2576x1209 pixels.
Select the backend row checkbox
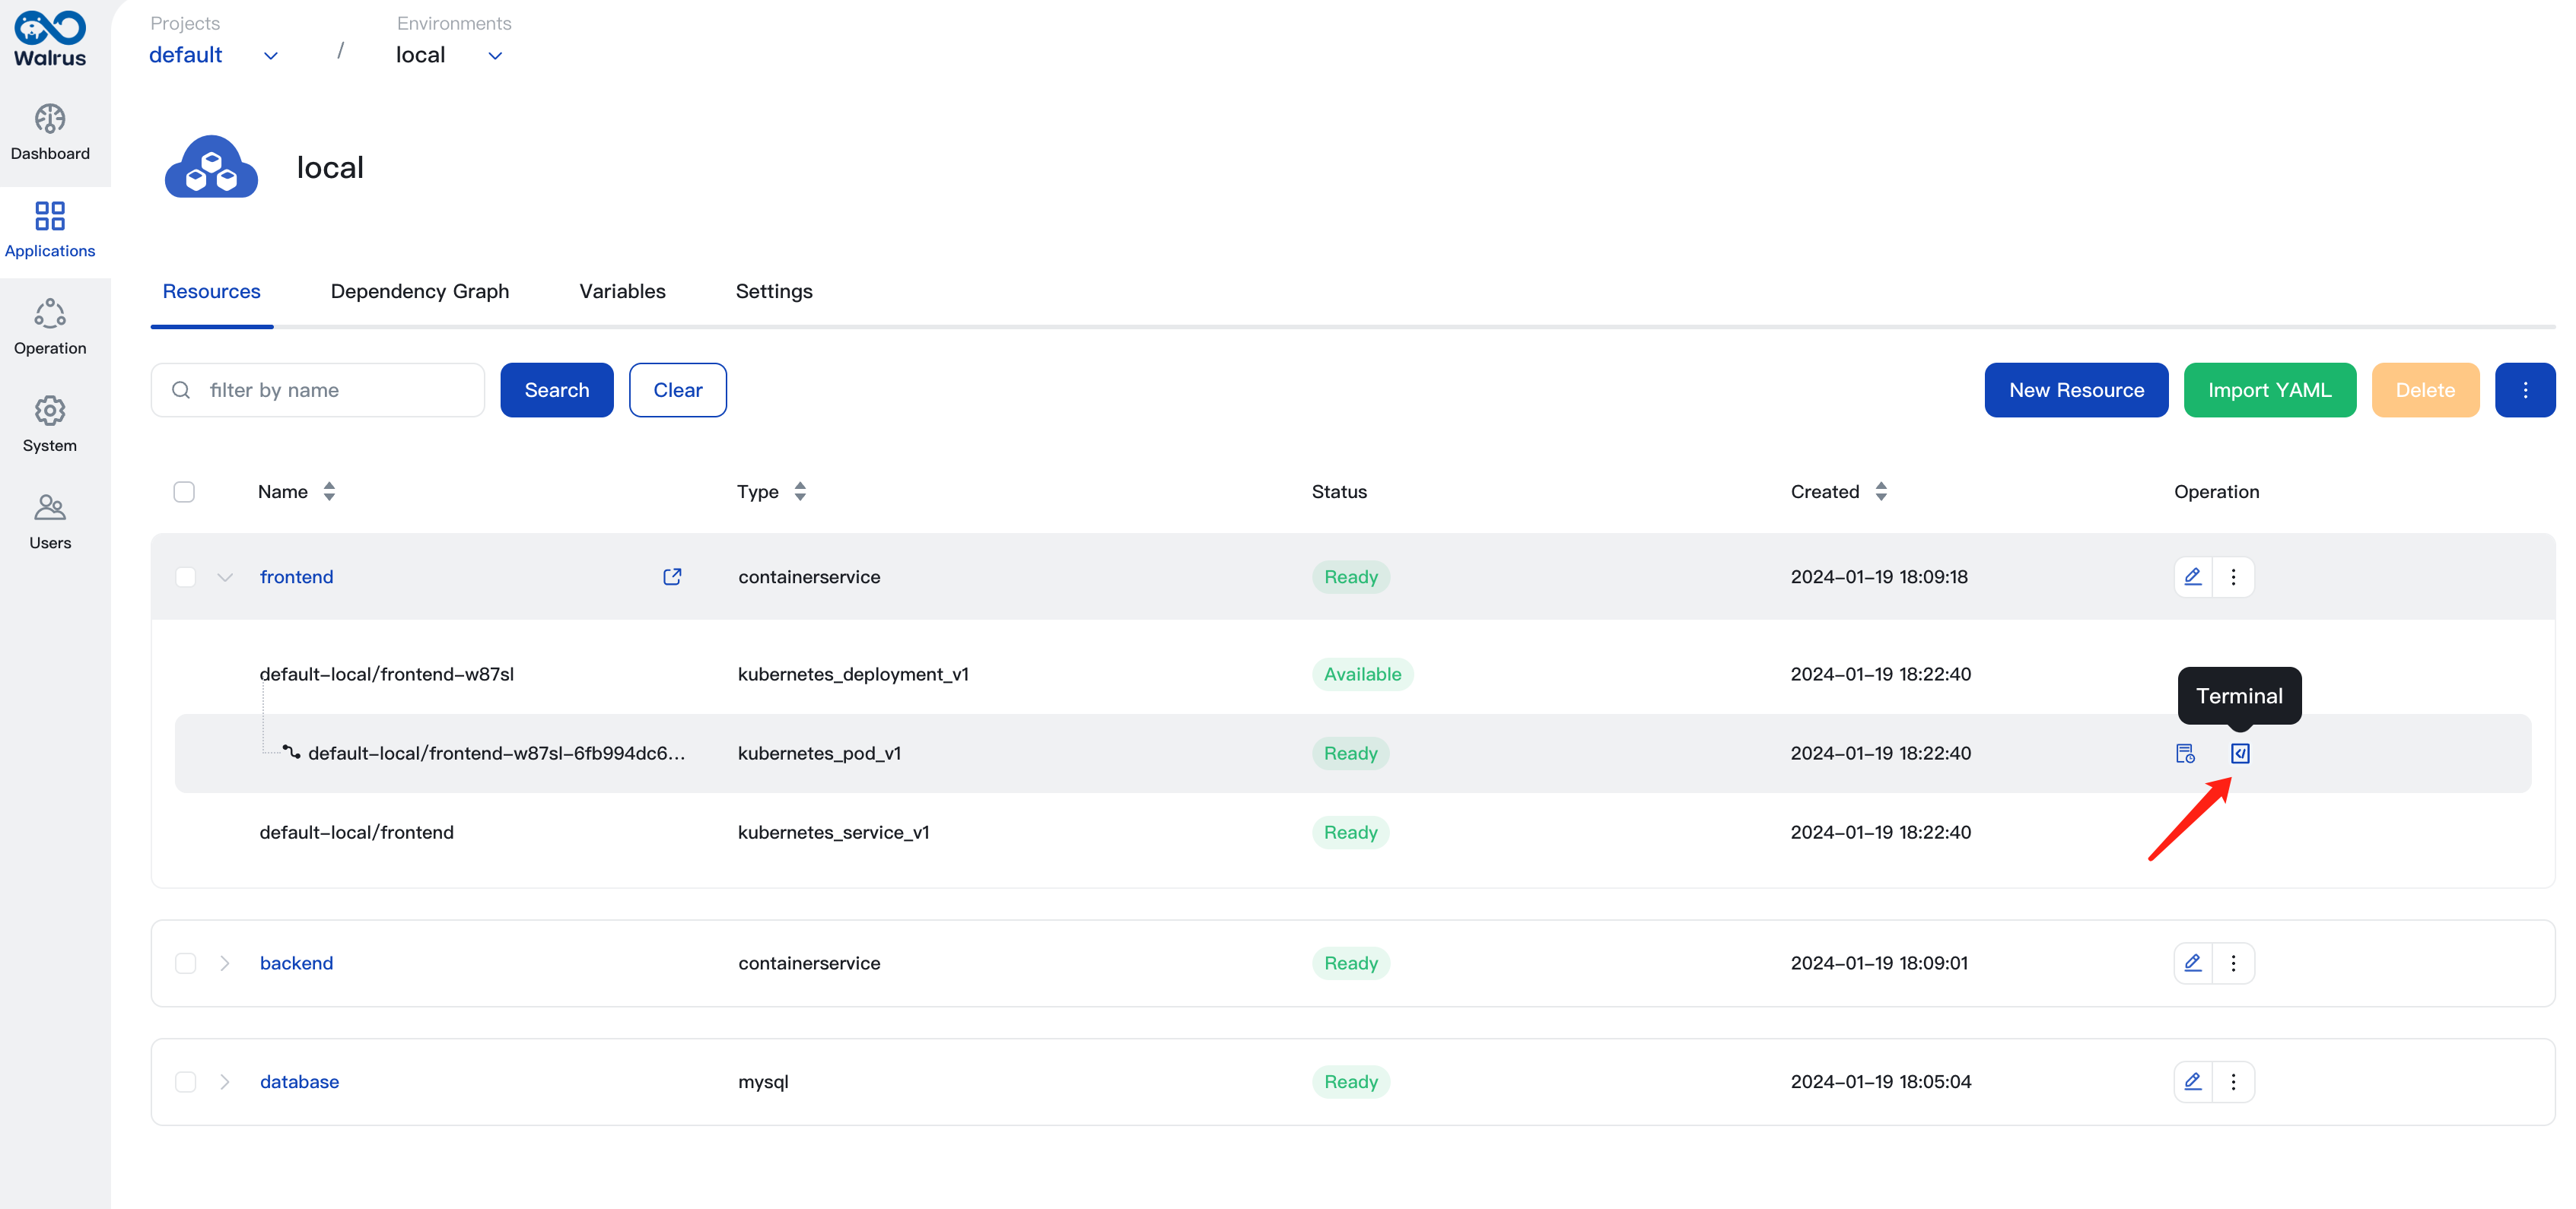coord(185,963)
